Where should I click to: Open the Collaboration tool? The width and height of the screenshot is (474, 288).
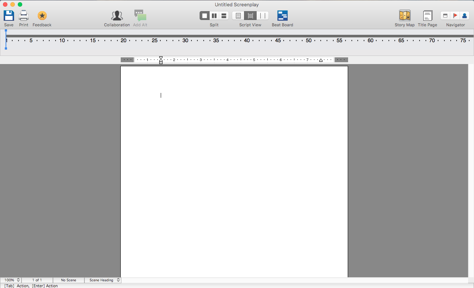coord(117,16)
